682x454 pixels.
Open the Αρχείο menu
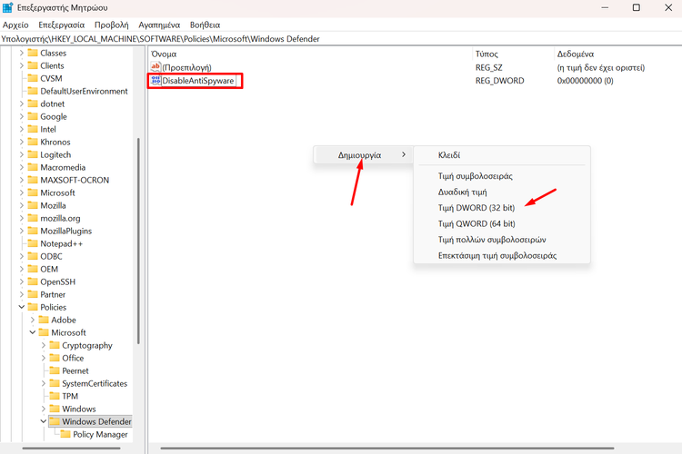[16, 25]
